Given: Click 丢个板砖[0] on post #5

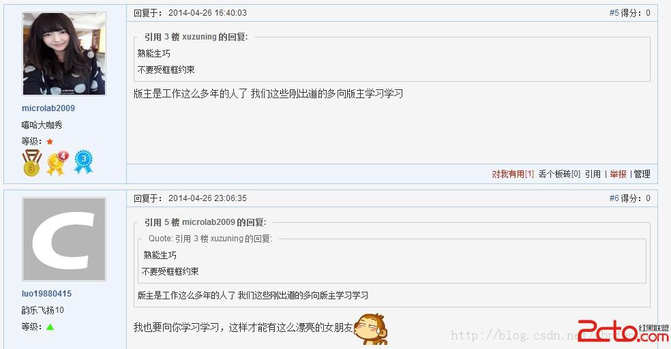Looking at the screenshot, I should [559, 174].
